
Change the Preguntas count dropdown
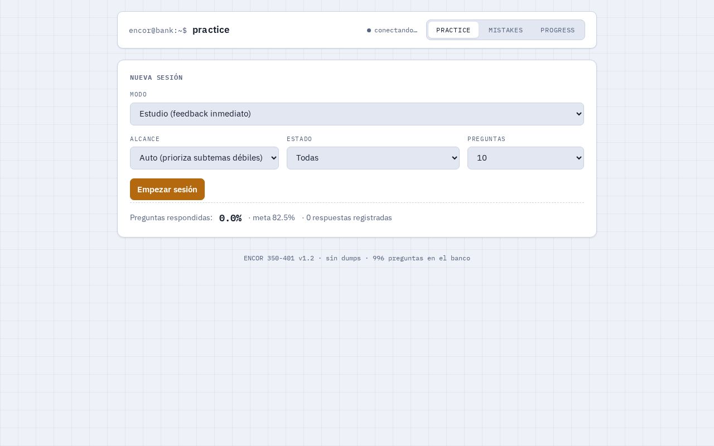pyautogui.click(x=525, y=158)
